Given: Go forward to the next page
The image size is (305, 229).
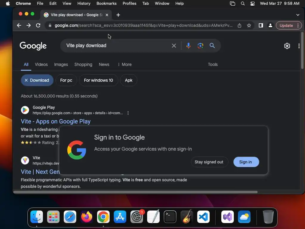Looking at the screenshot, I should pos(28,25).
